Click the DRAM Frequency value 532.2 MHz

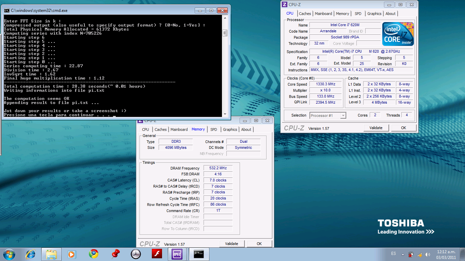click(x=218, y=168)
